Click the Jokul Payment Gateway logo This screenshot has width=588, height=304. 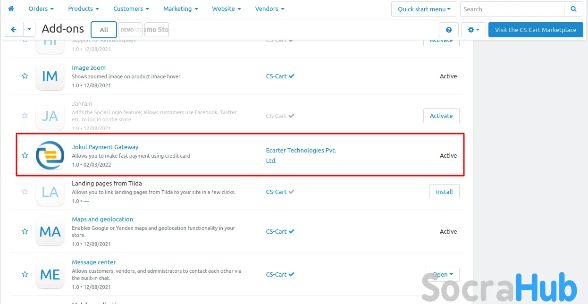[x=50, y=155]
